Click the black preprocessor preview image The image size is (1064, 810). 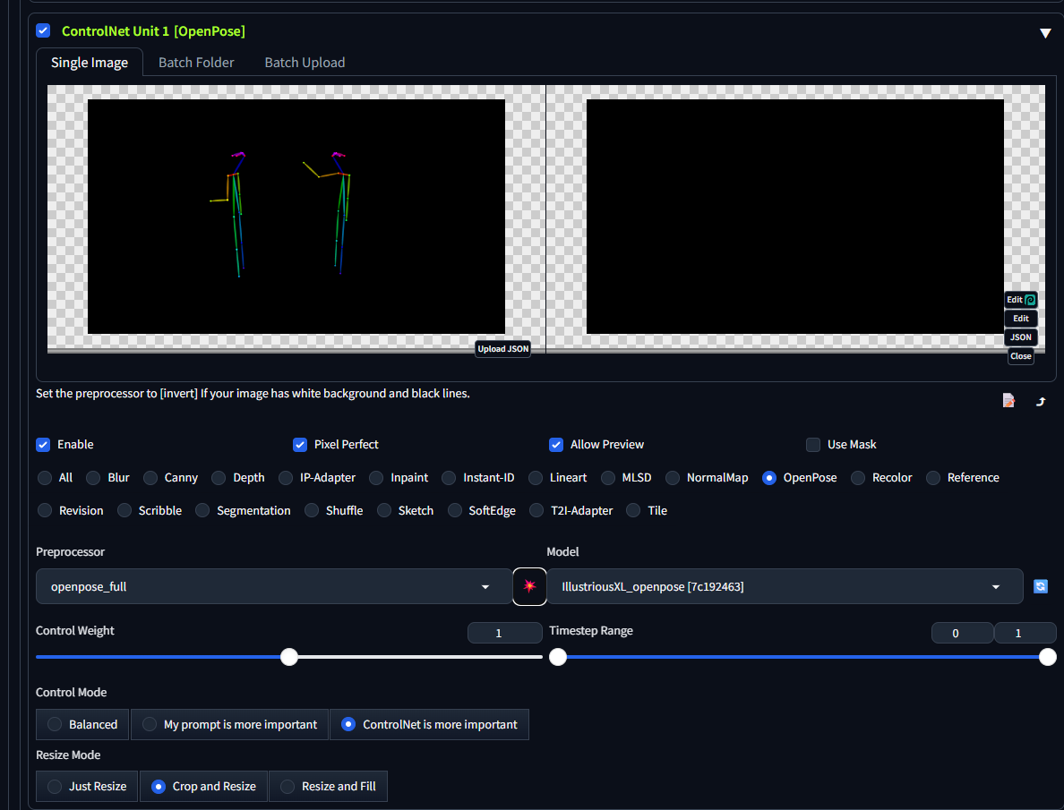coord(794,217)
